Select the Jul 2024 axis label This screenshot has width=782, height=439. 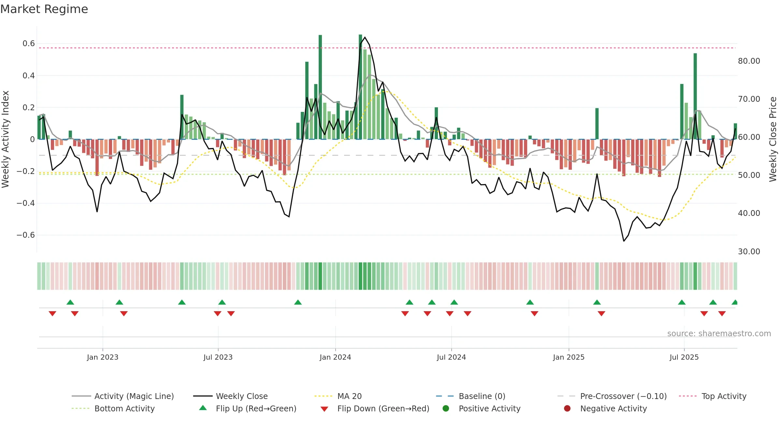pos(451,357)
